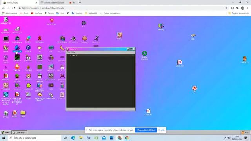Image resolution: width=251 pixels, height=141 pixels.
Task: Click the Windows search box on taskbar
Action: [35, 138]
